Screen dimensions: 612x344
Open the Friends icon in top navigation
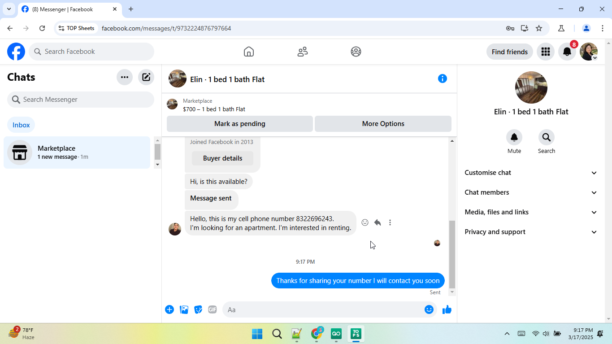click(303, 52)
